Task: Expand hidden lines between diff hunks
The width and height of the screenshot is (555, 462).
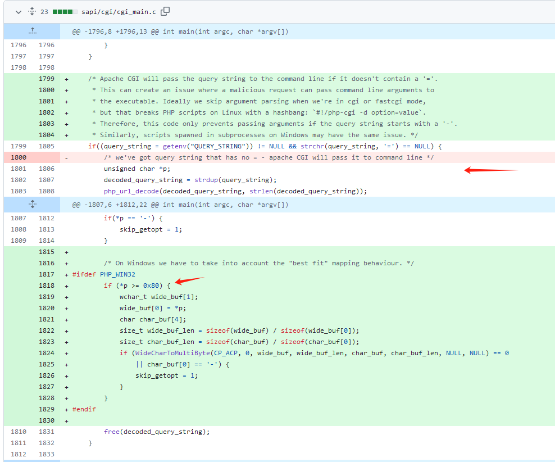Action: click(32, 204)
